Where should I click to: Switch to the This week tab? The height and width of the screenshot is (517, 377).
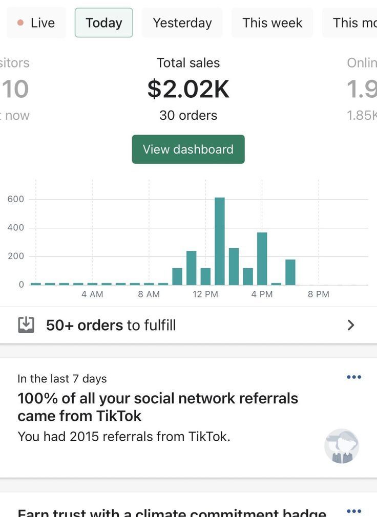[272, 23]
